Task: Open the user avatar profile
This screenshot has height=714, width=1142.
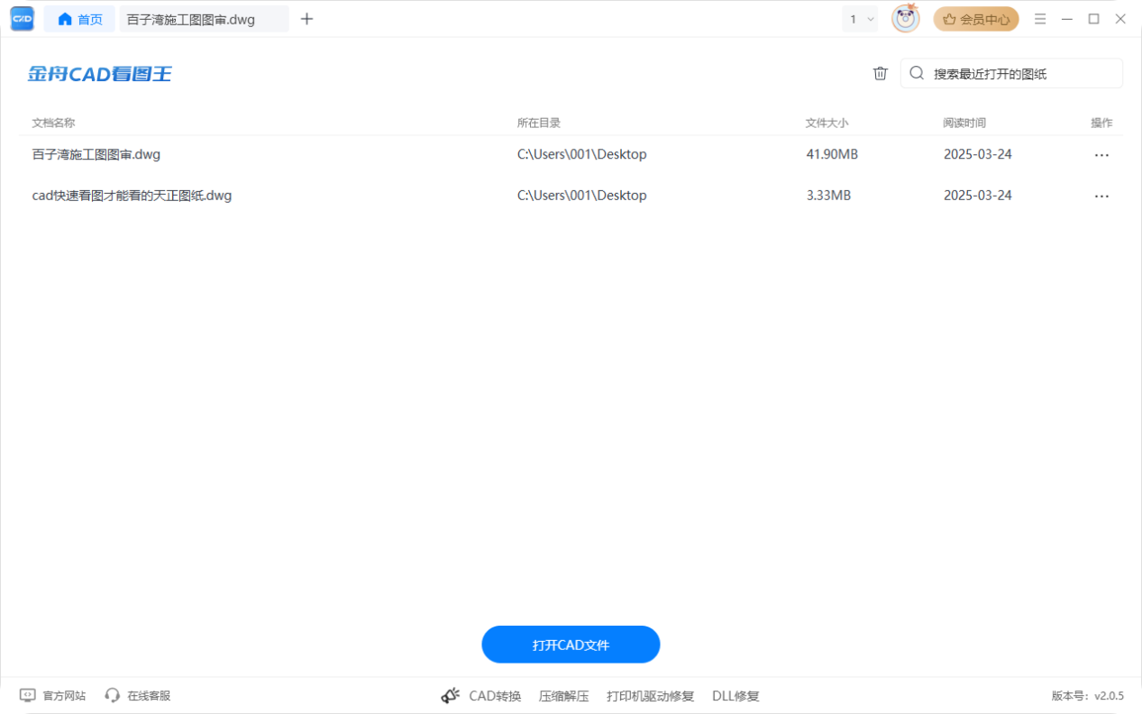Action: [905, 19]
